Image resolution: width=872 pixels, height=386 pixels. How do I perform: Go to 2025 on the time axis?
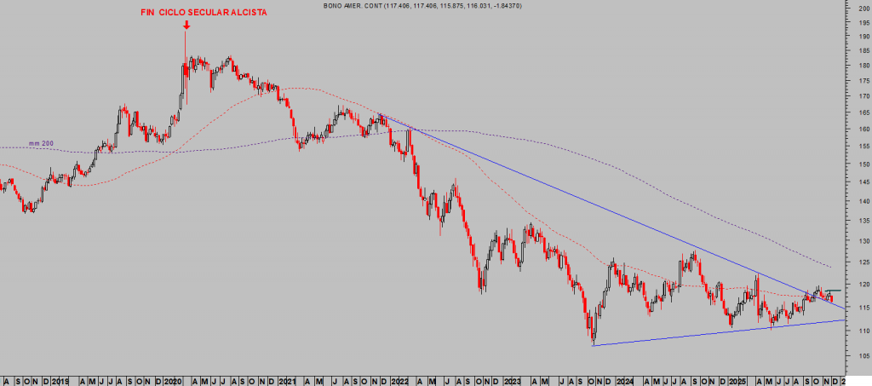click(739, 378)
